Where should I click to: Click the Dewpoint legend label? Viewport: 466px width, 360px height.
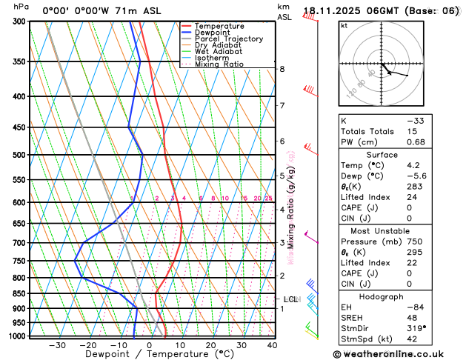(x=212, y=33)
